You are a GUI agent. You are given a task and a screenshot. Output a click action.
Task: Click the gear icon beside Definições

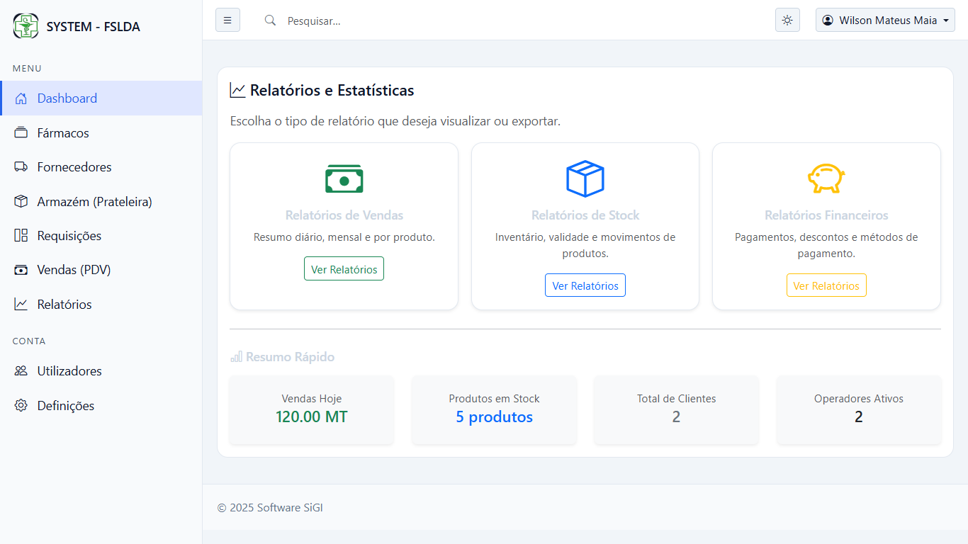tap(21, 406)
